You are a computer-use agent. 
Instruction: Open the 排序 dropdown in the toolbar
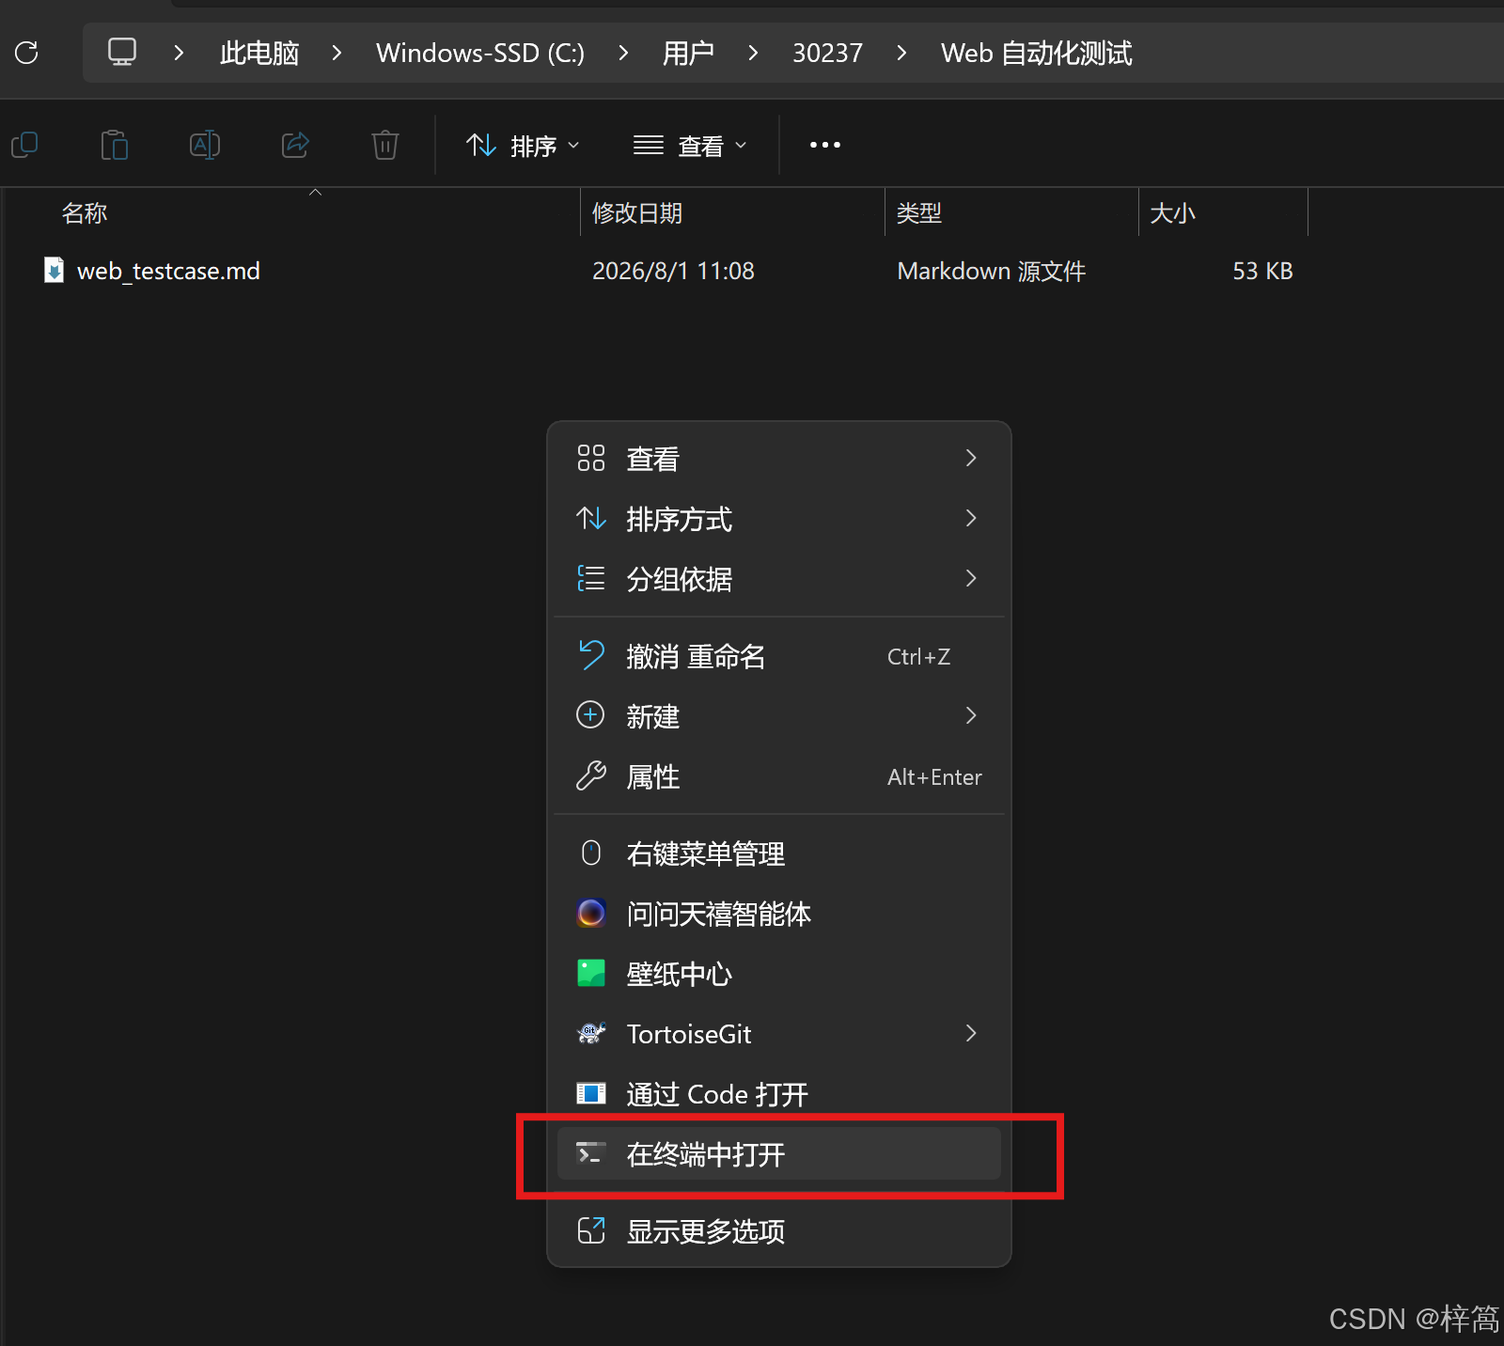tap(523, 146)
